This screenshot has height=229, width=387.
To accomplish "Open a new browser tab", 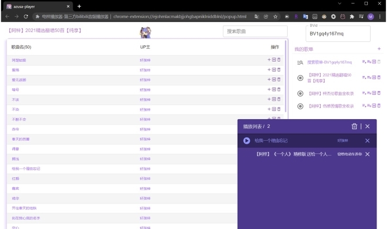I will point(79,6).
